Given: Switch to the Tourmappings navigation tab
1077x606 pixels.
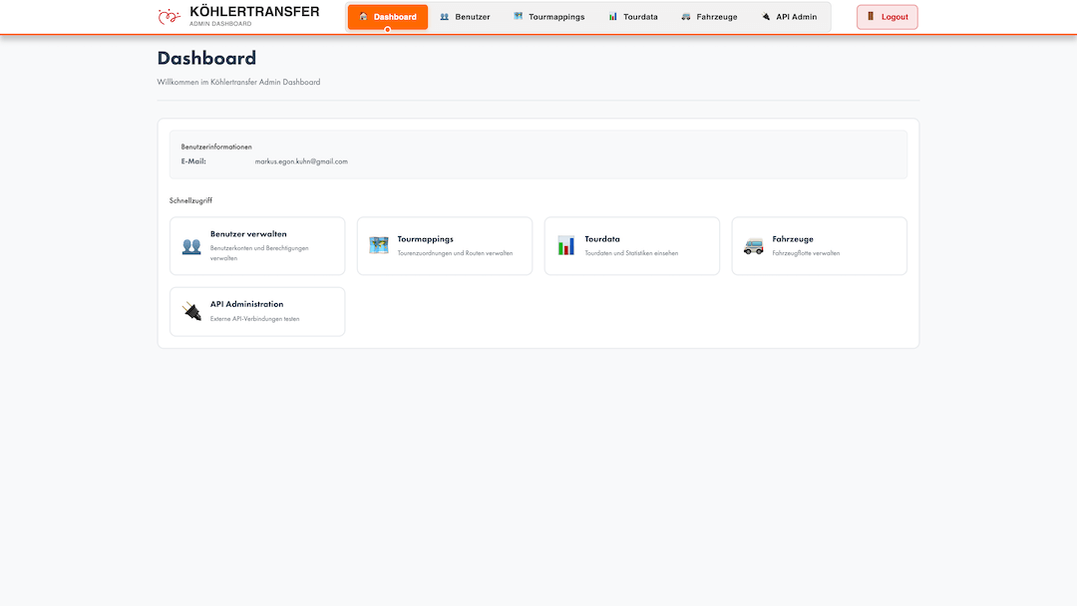Looking at the screenshot, I should [x=549, y=17].
